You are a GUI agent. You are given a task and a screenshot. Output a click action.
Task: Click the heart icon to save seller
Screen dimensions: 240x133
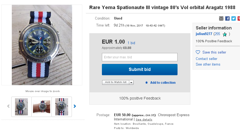pyautogui.click(x=198, y=52)
